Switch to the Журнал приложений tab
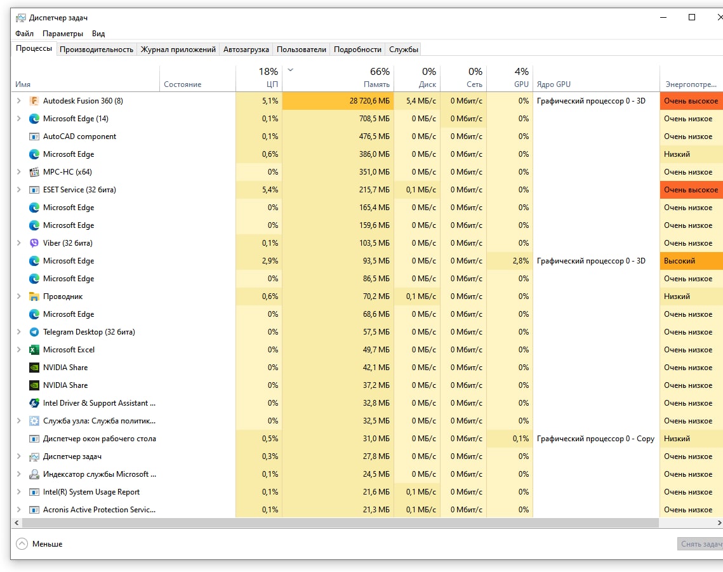 [178, 50]
